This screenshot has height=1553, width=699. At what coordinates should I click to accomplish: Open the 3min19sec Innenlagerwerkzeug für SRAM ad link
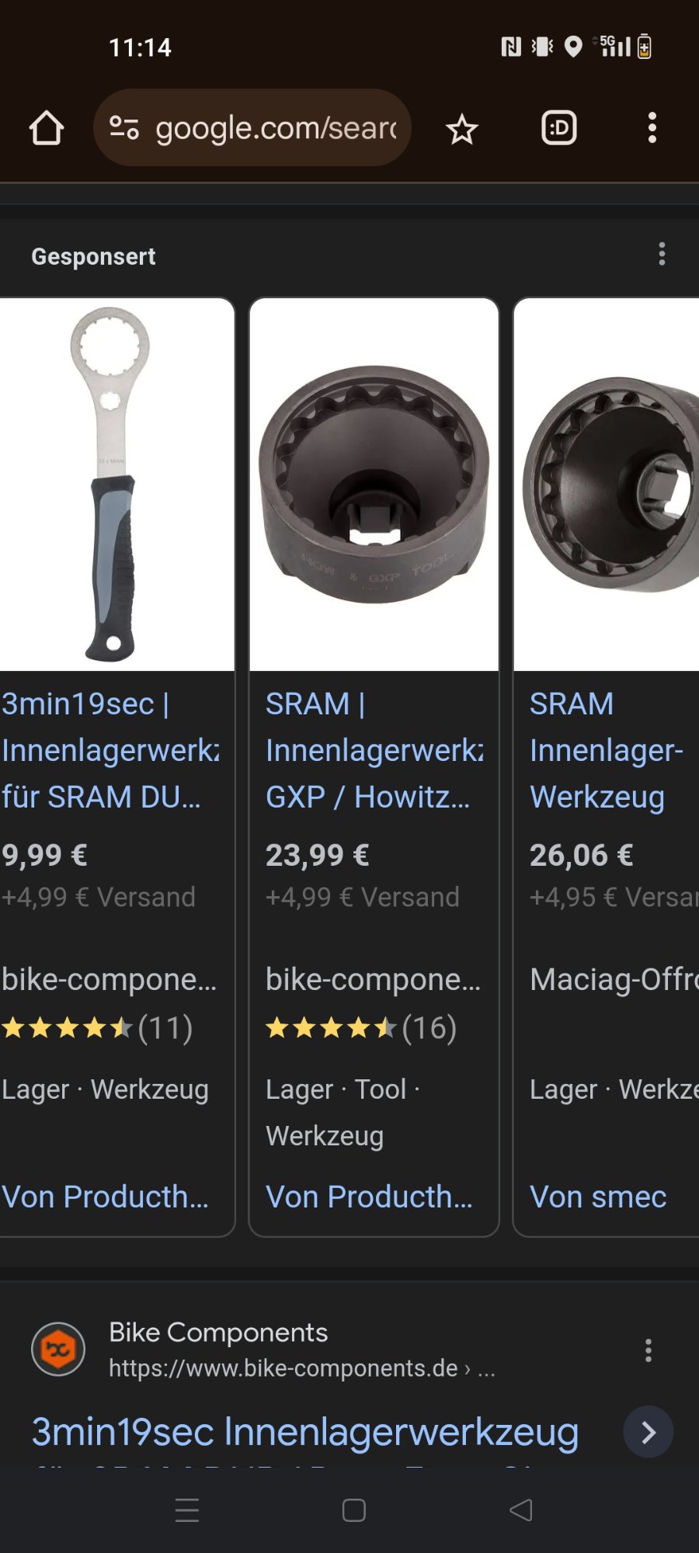pos(109,750)
